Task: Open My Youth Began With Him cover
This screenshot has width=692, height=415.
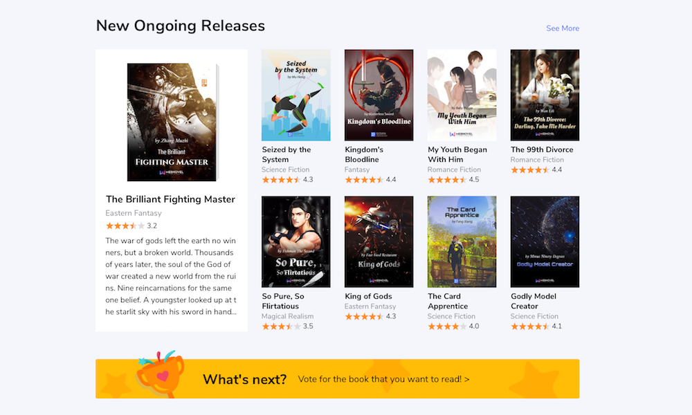Action: (x=462, y=95)
